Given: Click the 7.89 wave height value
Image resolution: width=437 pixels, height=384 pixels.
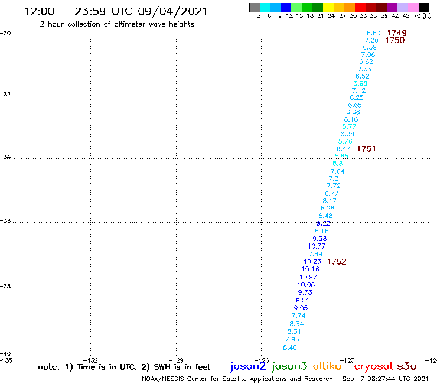Looking at the screenshot, I should [315, 254].
